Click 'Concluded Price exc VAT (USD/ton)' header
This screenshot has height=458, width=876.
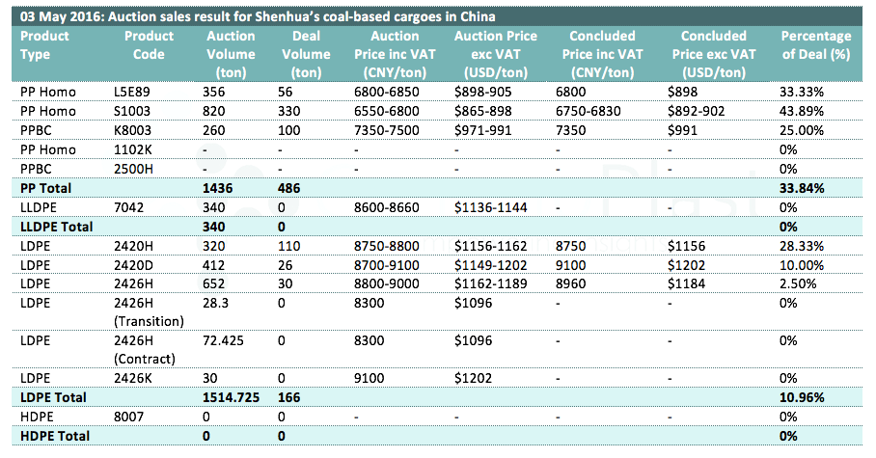[713, 54]
